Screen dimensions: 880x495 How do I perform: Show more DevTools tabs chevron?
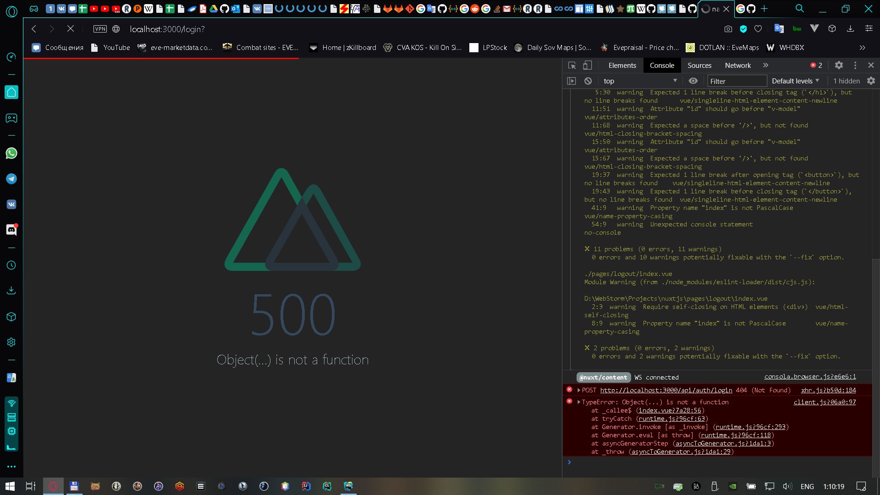click(x=765, y=66)
